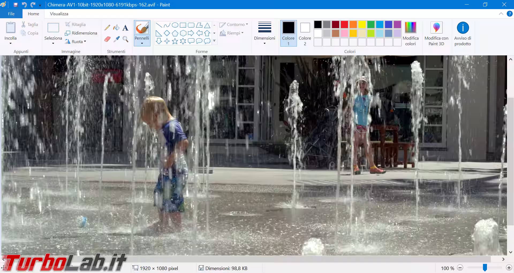
Task: Activate the Magnifier tool
Action: [x=125, y=39]
